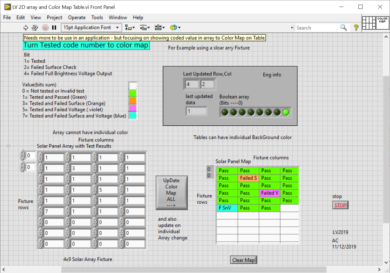The width and height of the screenshot is (390, 273).
Task: Click the COLOR MAP VI icon
Action: (382, 23)
